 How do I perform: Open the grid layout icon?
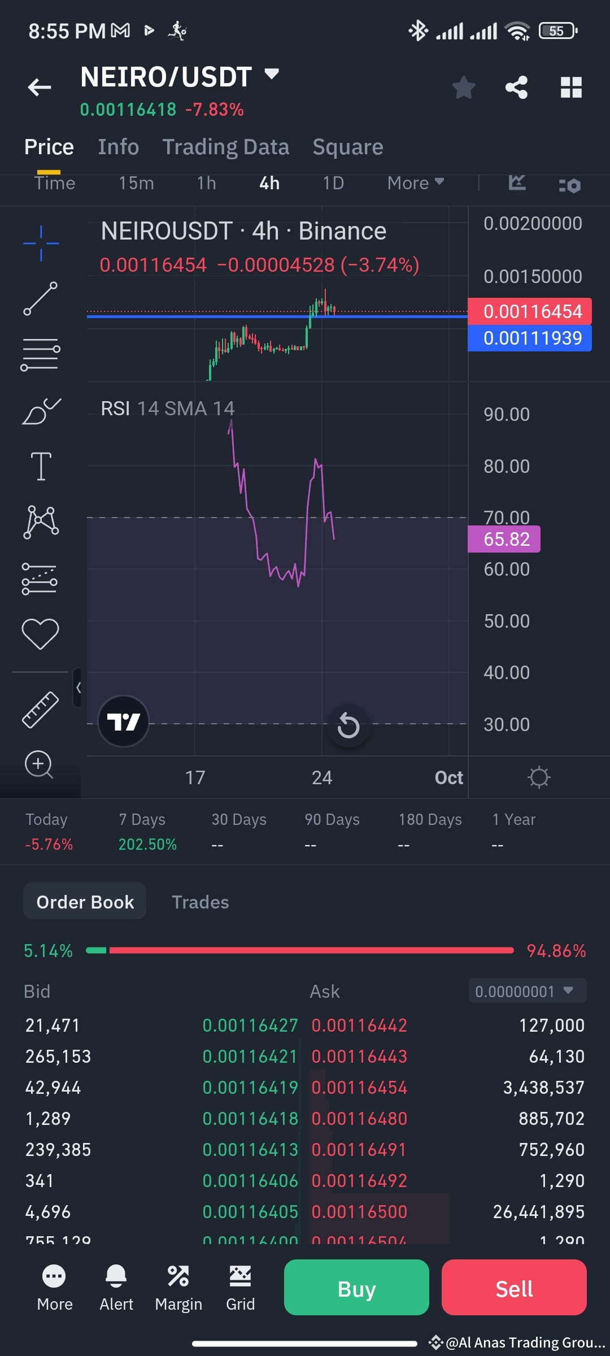pyautogui.click(x=571, y=88)
